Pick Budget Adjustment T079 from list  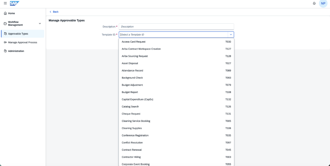(x=176, y=85)
